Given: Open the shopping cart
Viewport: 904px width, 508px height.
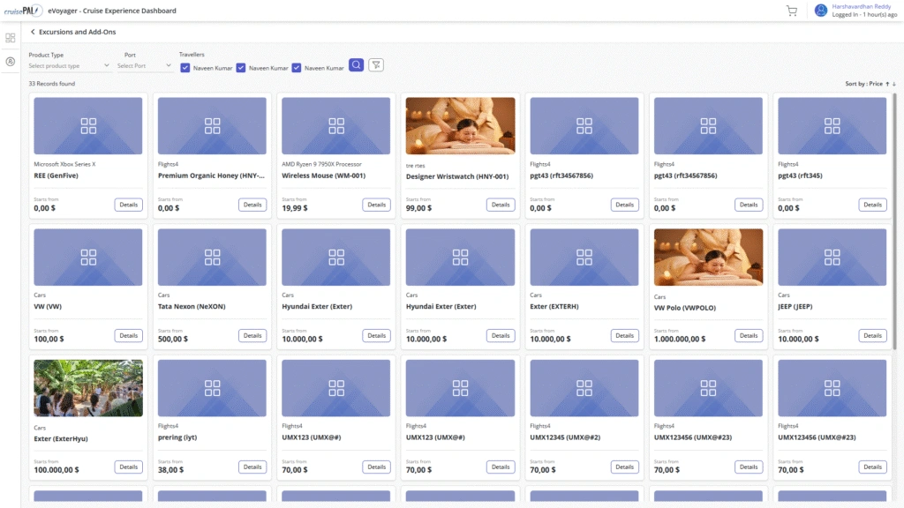Looking at the screenshot, I should pyautogui.click(x=792, y=11).
